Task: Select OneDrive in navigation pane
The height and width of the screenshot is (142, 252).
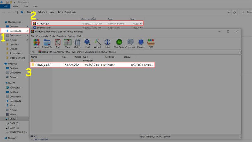Action: click(13, 64)
